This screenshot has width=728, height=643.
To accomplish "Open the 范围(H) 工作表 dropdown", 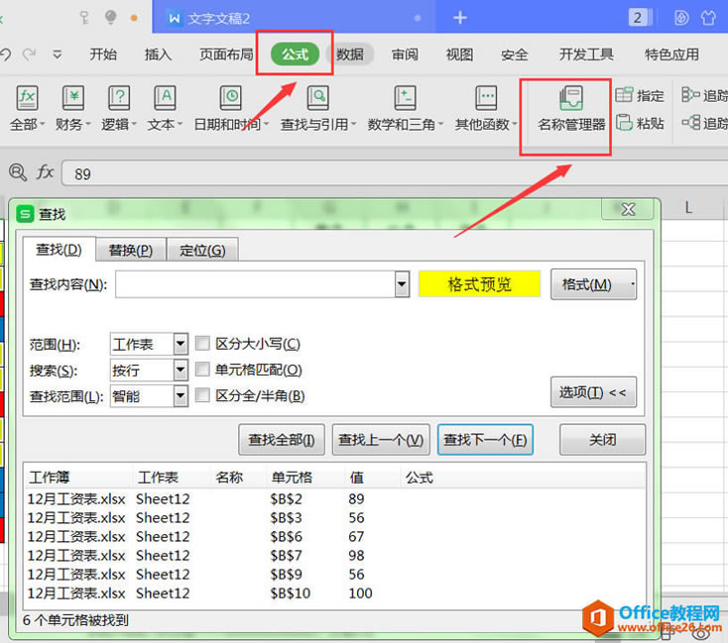I will (181, 344).
